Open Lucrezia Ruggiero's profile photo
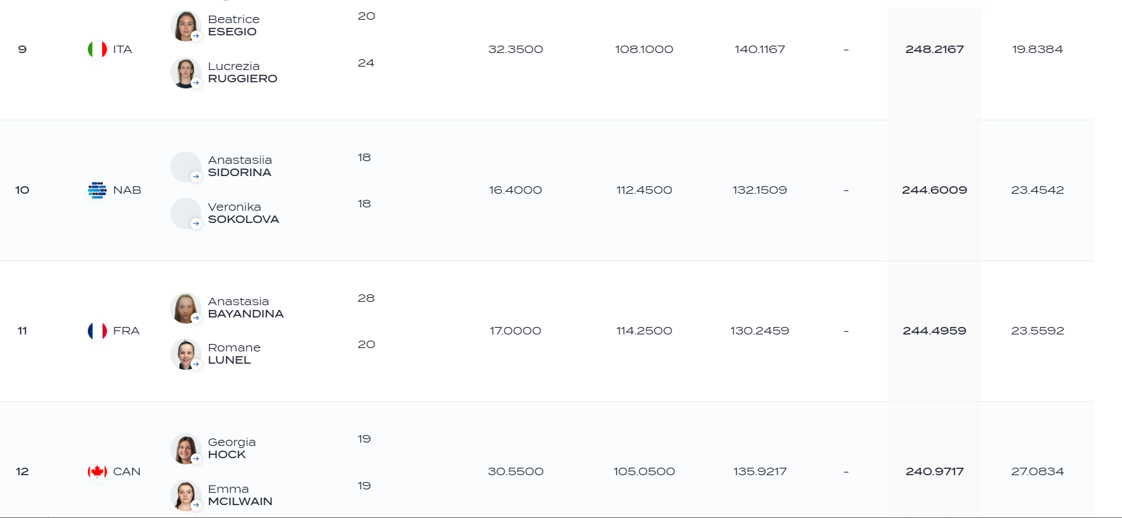 point(185,73)
